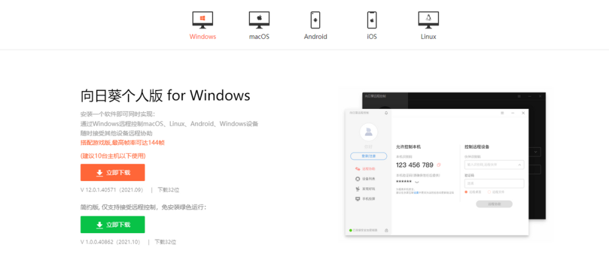Select the 远程桌面 radio option

(474, 192)
